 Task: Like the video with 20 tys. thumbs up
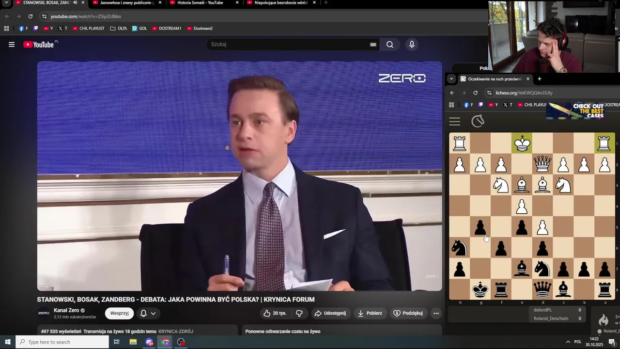pyautogui.click(x=275, y=313)
